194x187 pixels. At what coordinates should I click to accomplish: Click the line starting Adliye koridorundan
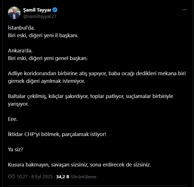(97, 74)
